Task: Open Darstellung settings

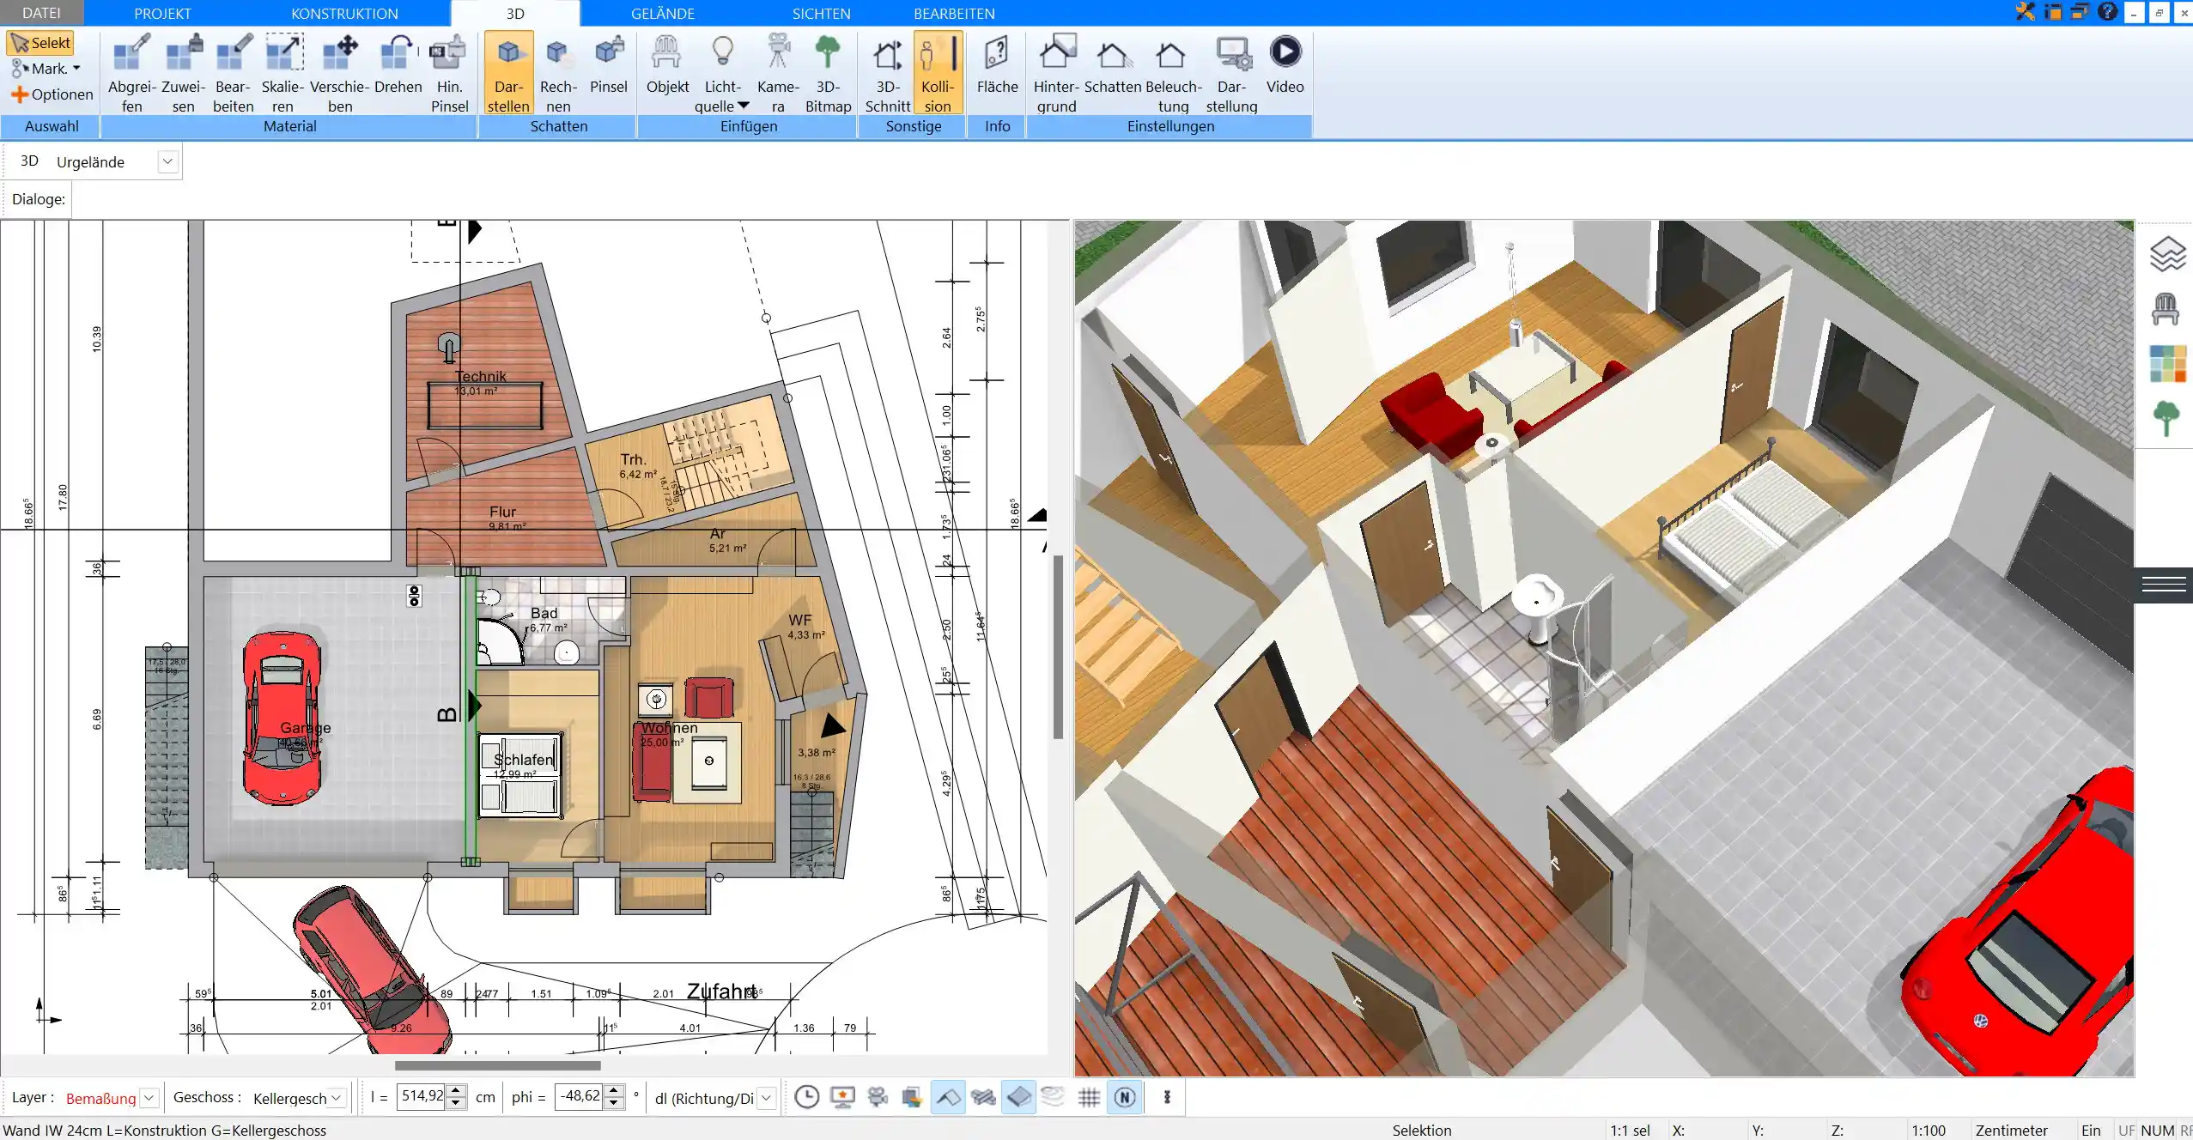Action: click(x=1231, y=73)
